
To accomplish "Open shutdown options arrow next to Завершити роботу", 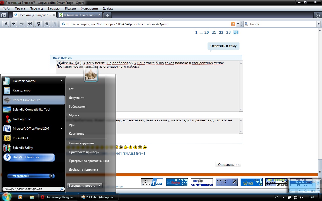I will click(x=100, y=186).
